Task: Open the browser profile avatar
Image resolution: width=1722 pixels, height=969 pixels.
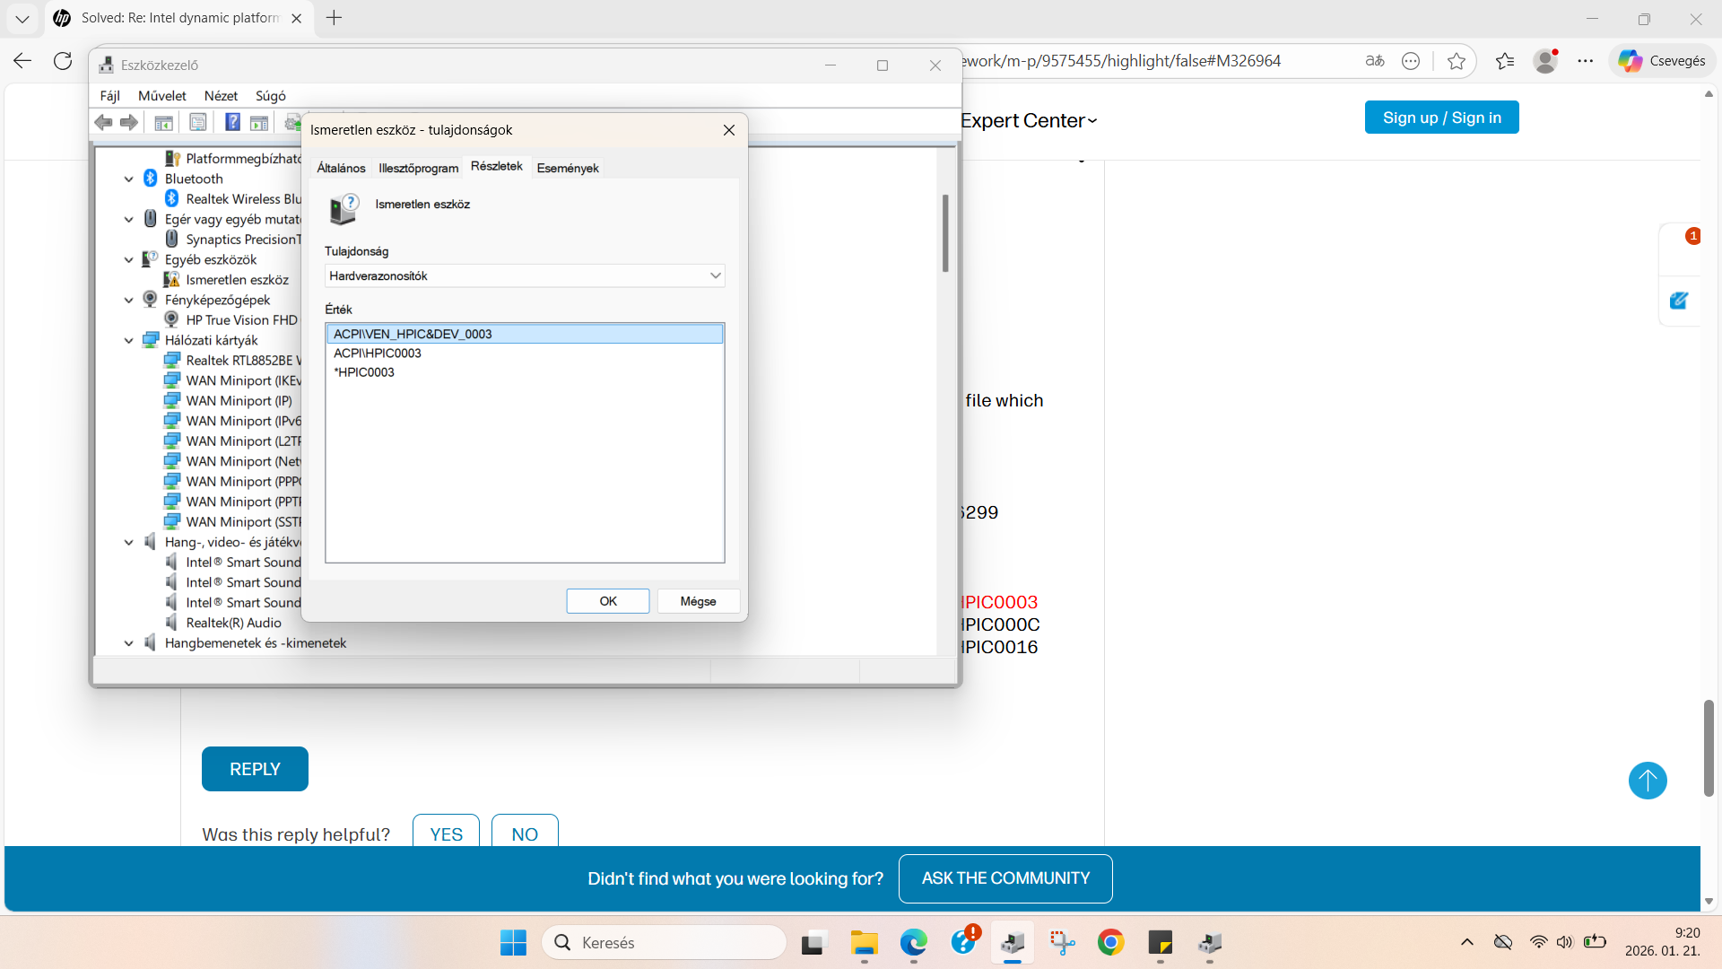Action: (x=1545, y=61)
